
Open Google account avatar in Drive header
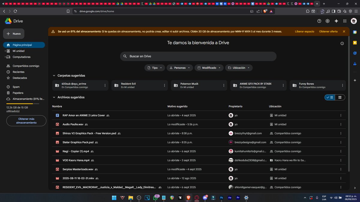(354, 21)
